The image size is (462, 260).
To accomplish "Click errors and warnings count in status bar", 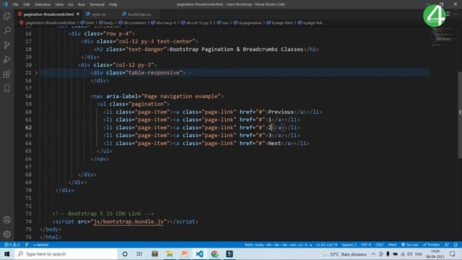I will click(12, 245).
